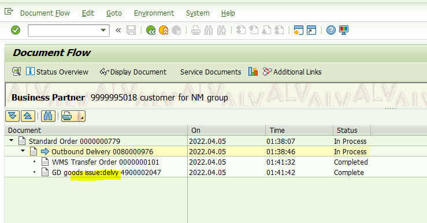
Task: Click the Find Next binoculars icon
Action: tap(221, 30)
